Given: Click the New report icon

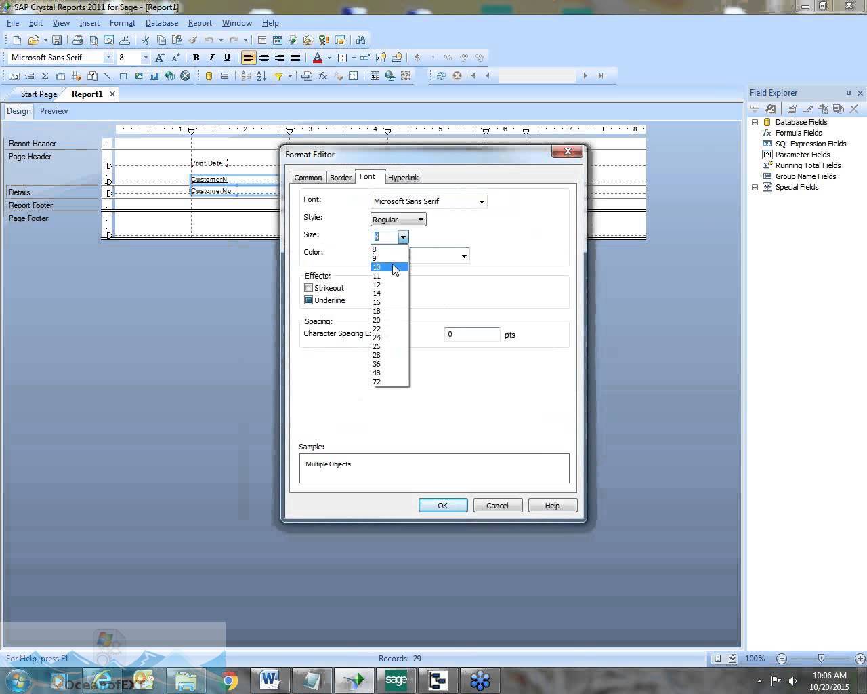Looking at the screenshot, I should 17,40.
